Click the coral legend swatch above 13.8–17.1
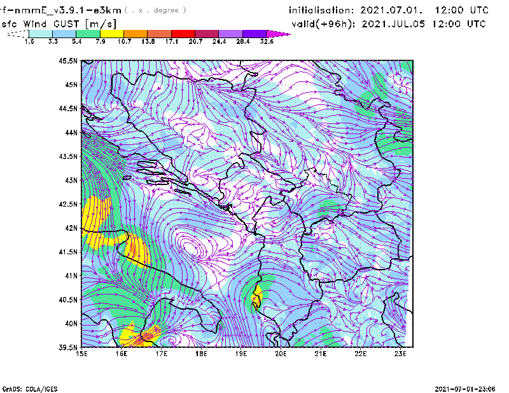The image size is (509, 393). pos(160,34)
